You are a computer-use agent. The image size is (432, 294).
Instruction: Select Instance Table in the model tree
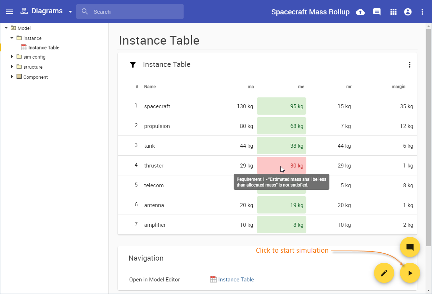pos(44,47)
